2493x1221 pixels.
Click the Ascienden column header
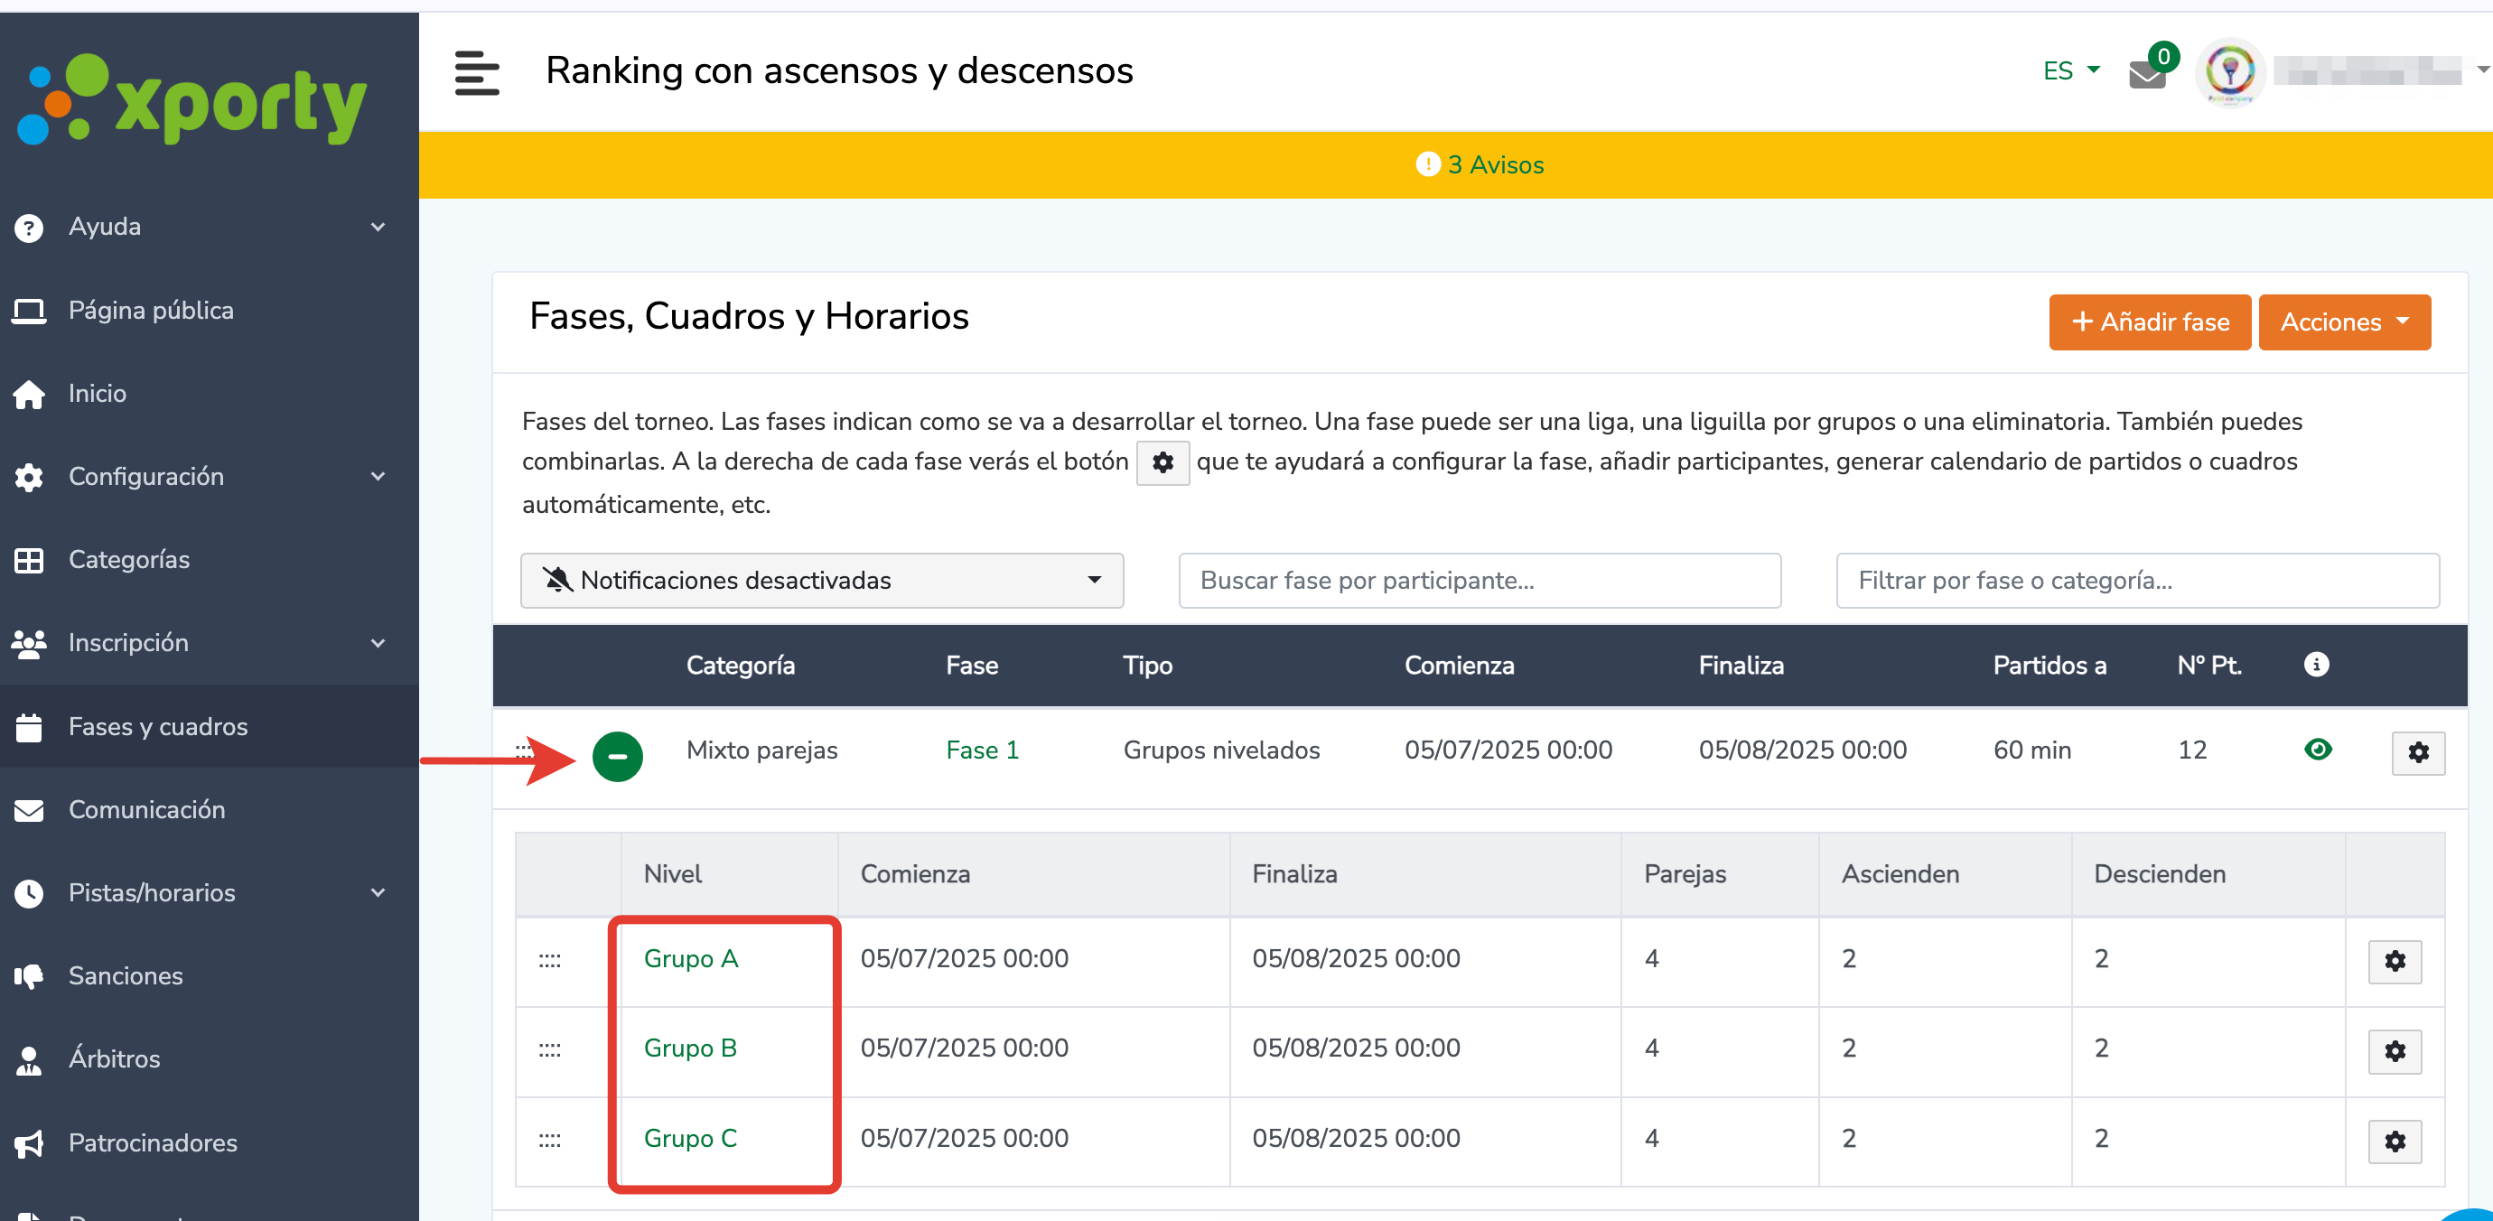click(1900, 874)
